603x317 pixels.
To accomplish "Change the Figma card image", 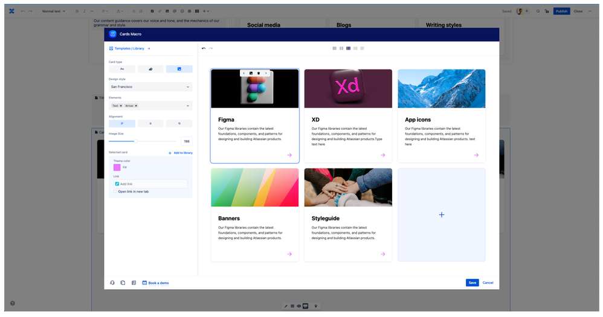I will [251, 73].
